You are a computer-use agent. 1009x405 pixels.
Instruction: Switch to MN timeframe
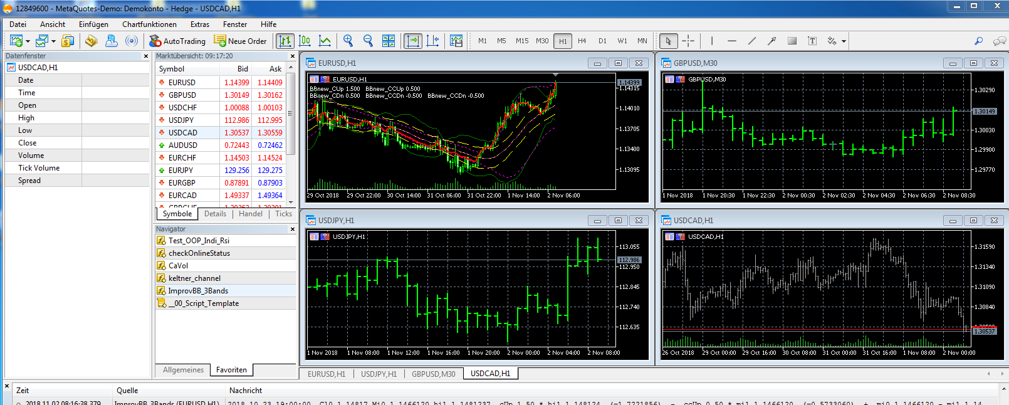pos(642,41)
